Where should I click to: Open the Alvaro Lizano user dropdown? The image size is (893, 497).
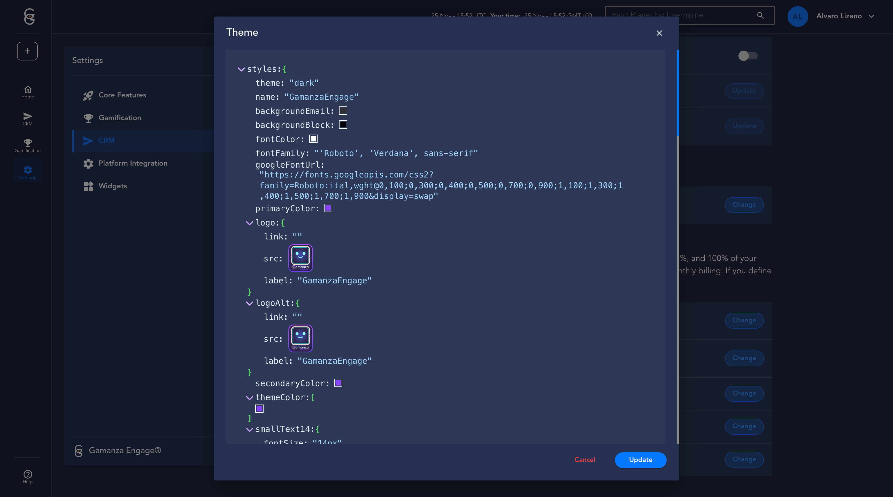(x=844, y=16)
